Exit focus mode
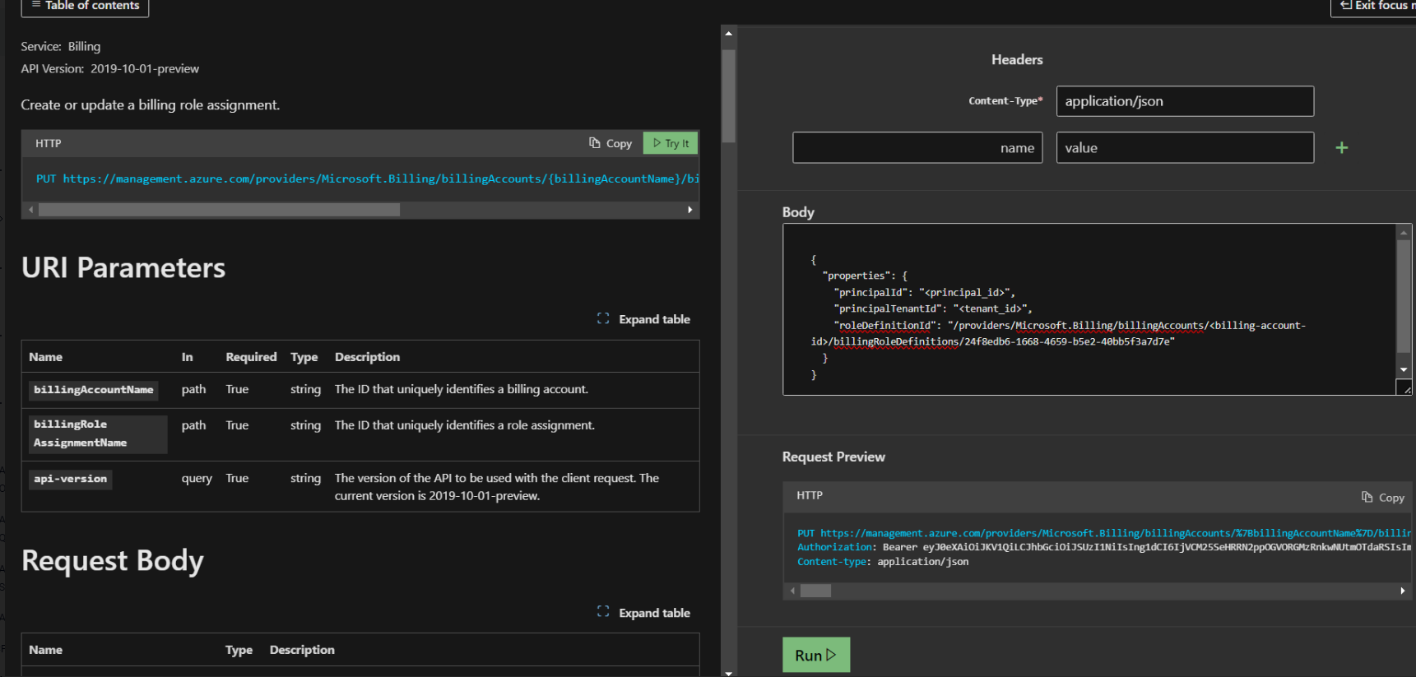 pos(1376,7)
